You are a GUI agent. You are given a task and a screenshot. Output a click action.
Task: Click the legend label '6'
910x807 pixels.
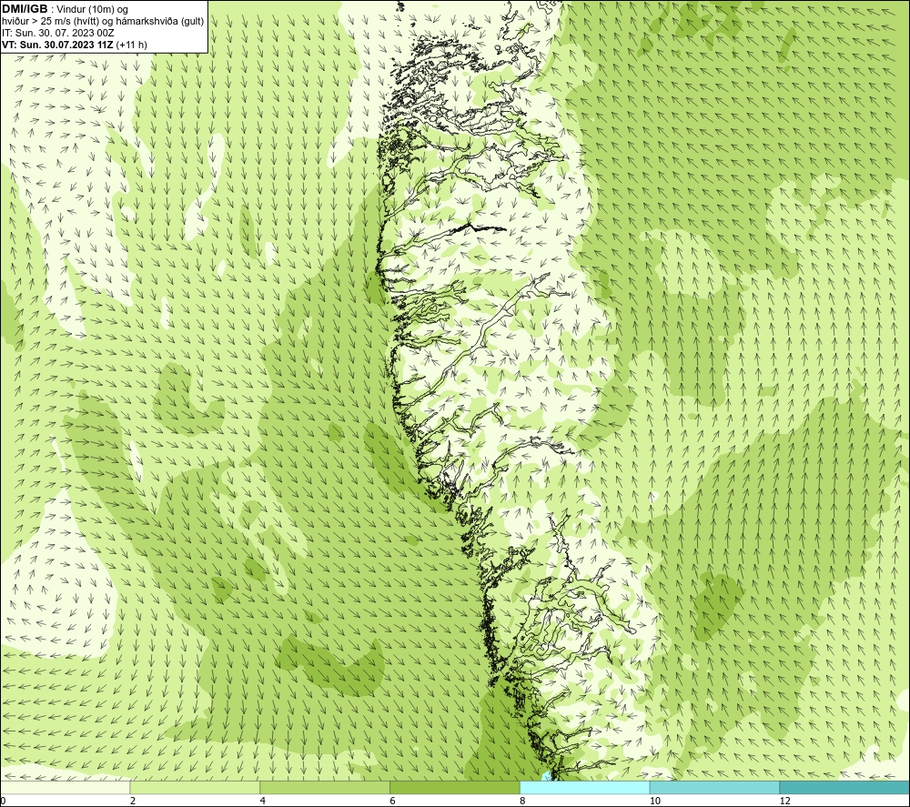tap(393, 801)
